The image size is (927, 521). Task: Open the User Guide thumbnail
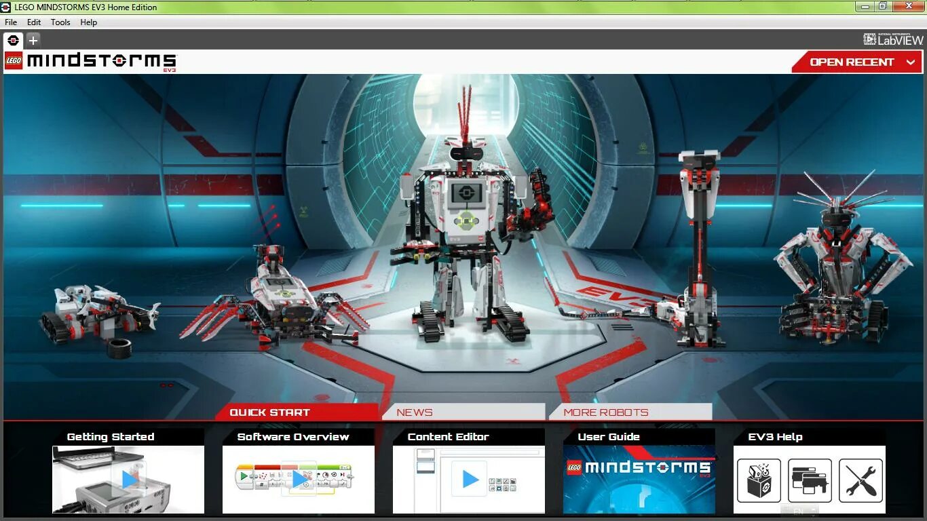(x=639, y=480)
